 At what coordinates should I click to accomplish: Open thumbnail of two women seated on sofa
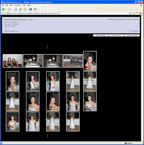pos(12,61)
